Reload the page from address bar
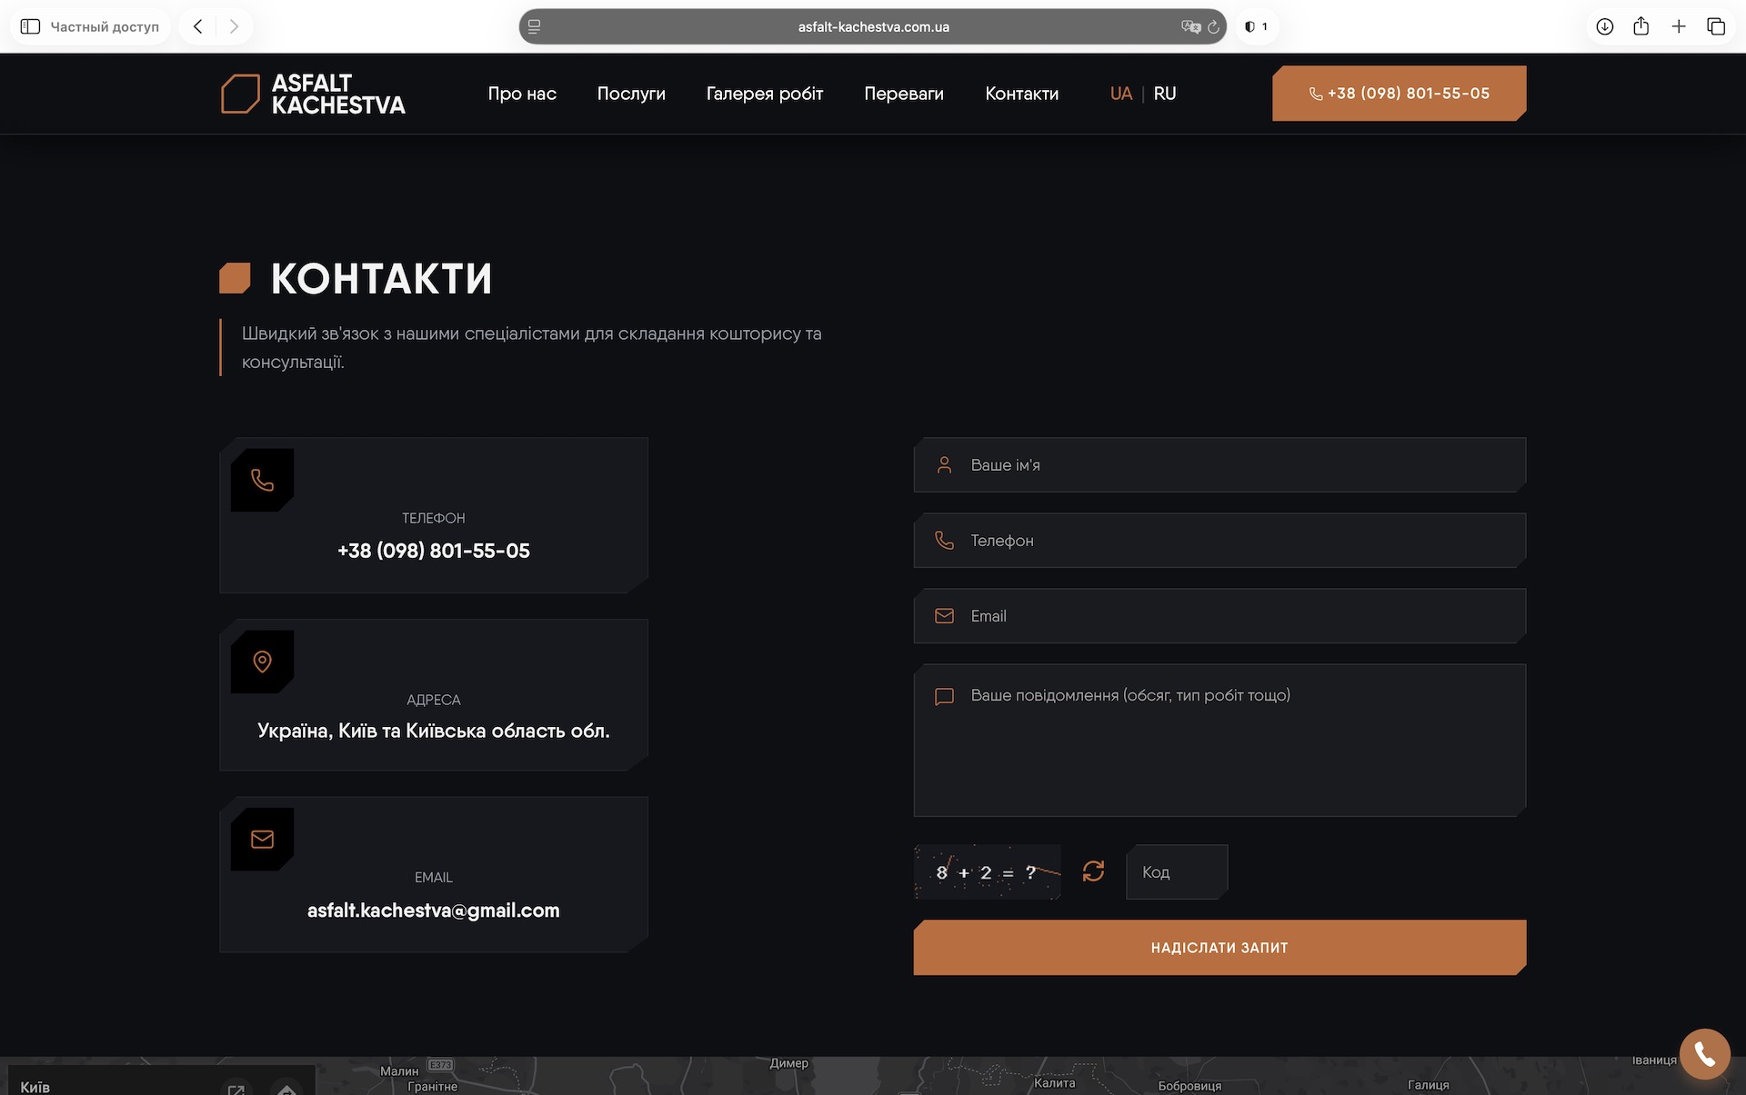Viewport: 1746px width, 1095px height. 1213,26
